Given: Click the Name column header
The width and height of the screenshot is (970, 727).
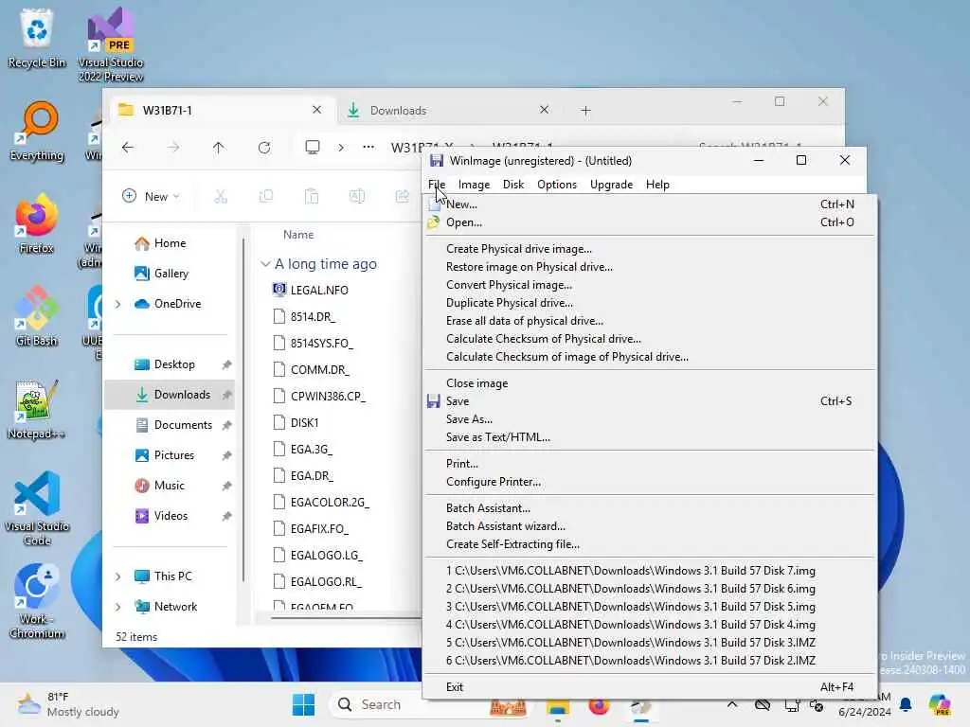Looking at the screenshot, I should tap(298, 235).
